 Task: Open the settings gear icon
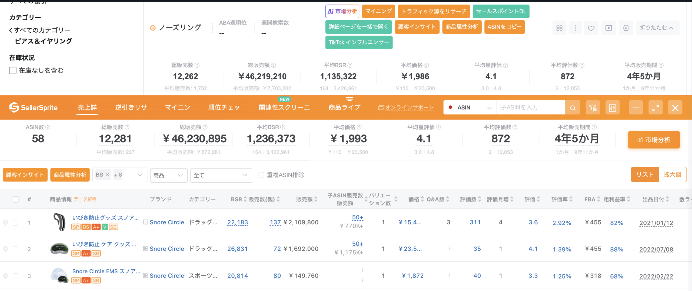[x=626, y=28]
